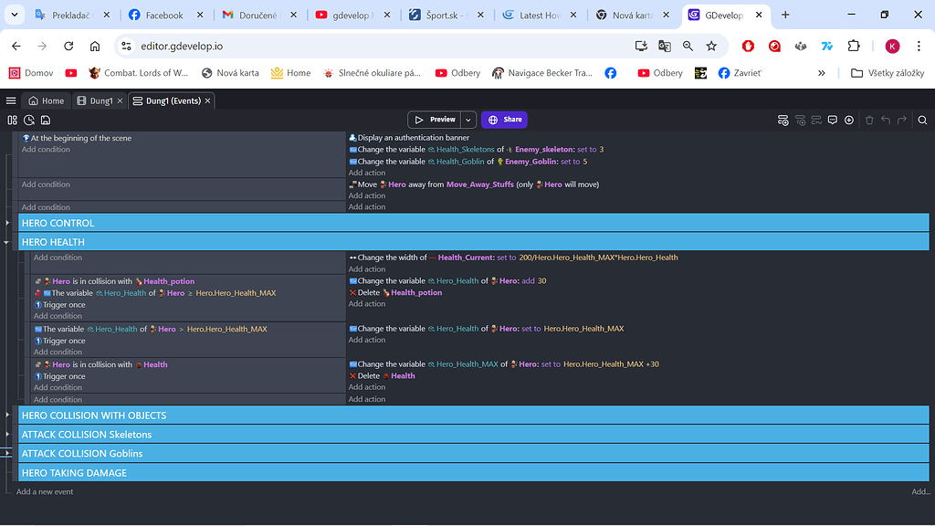Image resolution: width=935 pixels, height=526 pixels.
Task: Click the circled plus add-other-event icon
Action: click(849, 120)
